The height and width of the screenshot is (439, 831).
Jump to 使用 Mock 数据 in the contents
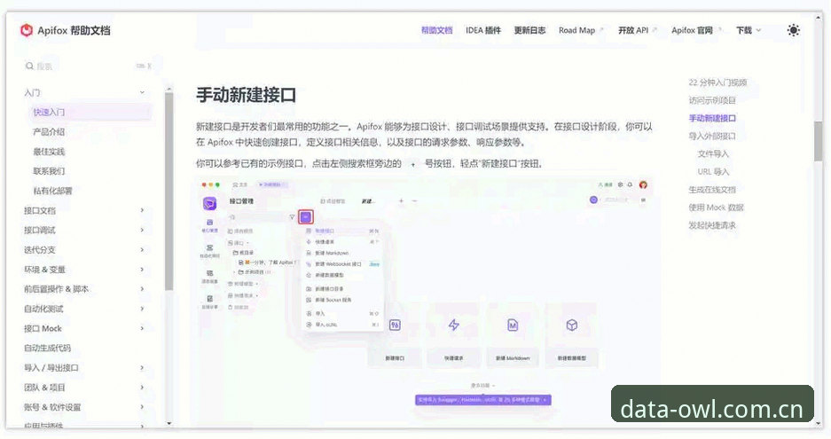(716, 208)
